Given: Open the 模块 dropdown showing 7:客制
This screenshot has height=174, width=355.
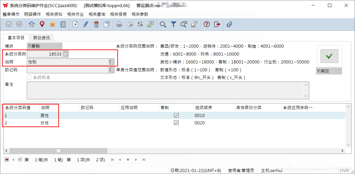Looking at the screenshot, I should tap(60, 46).
